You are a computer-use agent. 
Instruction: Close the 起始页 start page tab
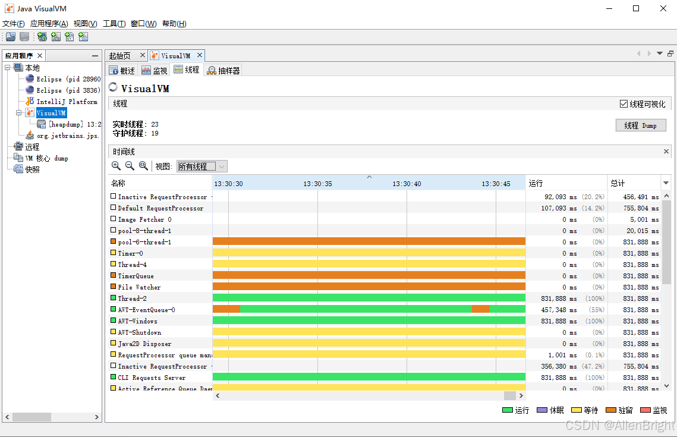pyautogui.click(x=143, y=55)
